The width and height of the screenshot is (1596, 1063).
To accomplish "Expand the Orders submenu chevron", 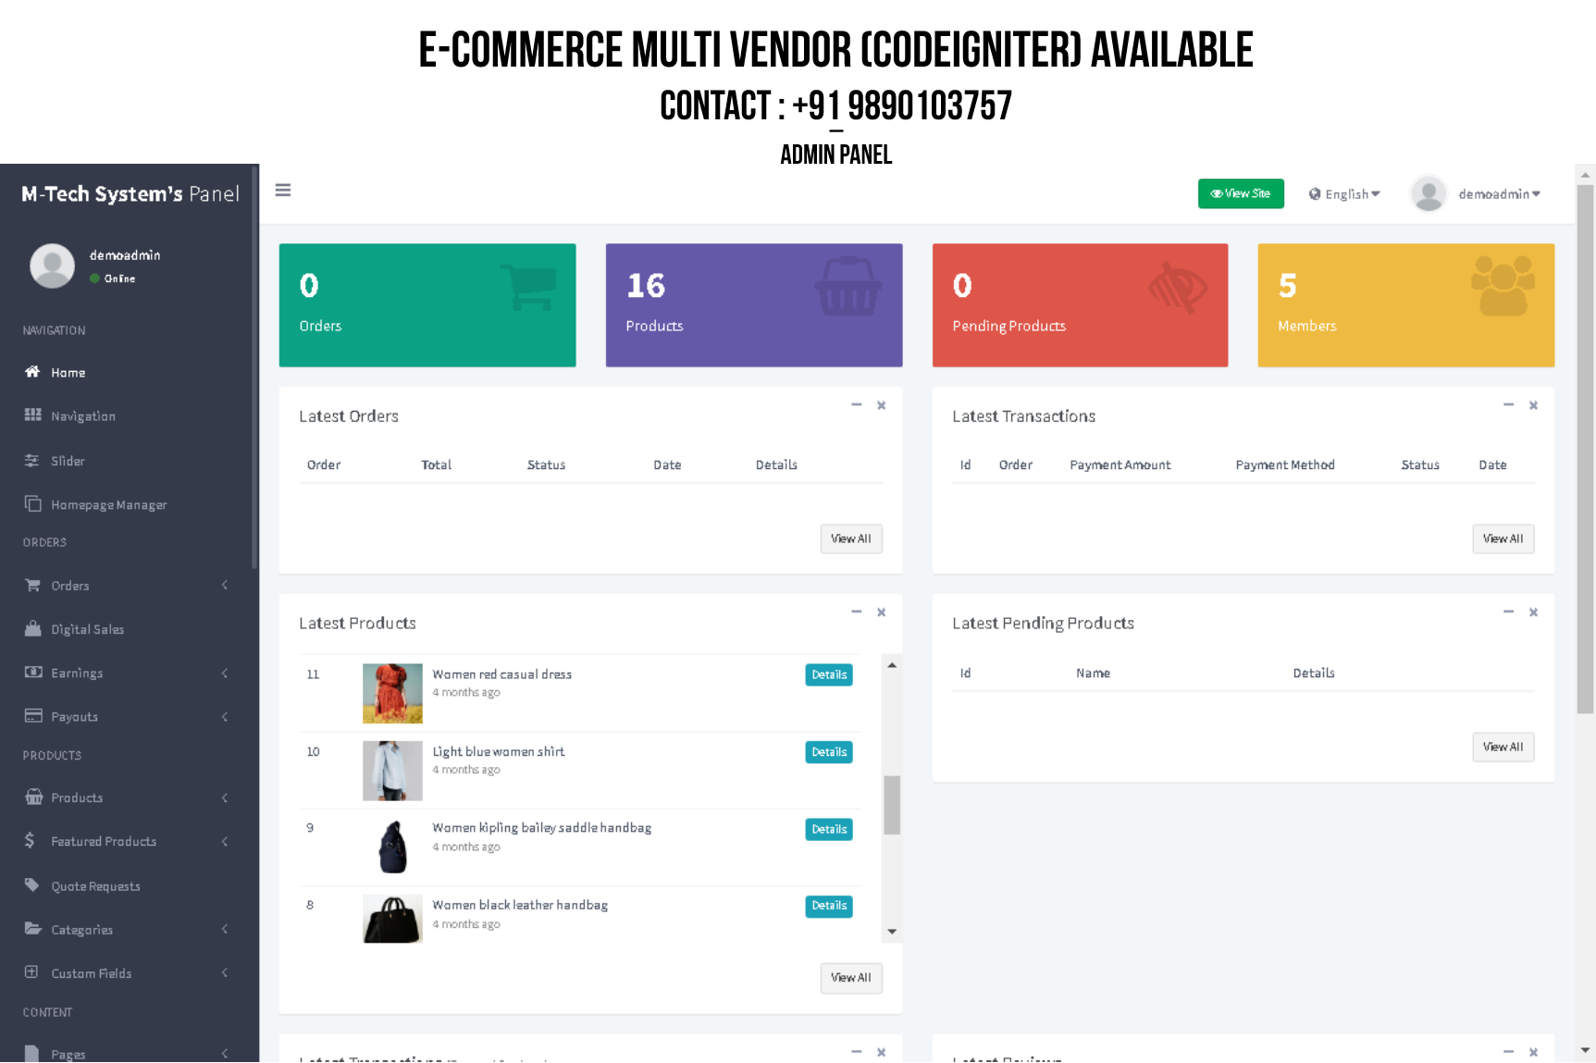I will 225,586.
